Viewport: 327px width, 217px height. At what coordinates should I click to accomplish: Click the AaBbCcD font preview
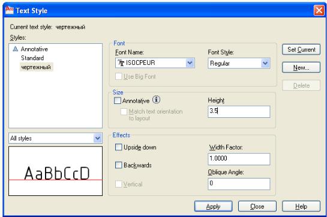tap(55, 171)
